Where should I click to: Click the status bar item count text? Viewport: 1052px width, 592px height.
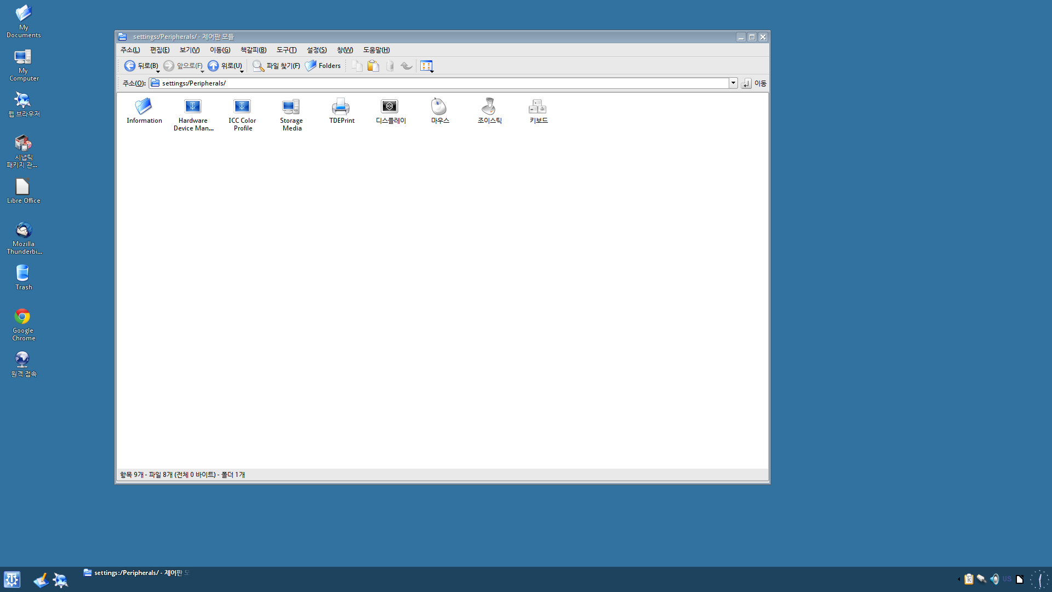(x=182, y=475)
